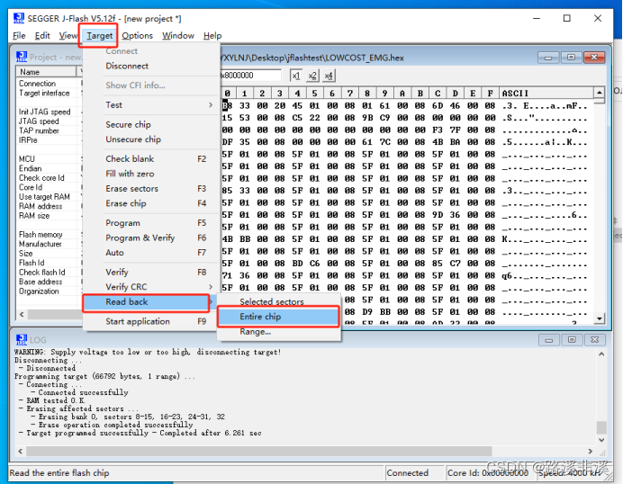
Task: Open the Edit menu
Action: point(42,36)
